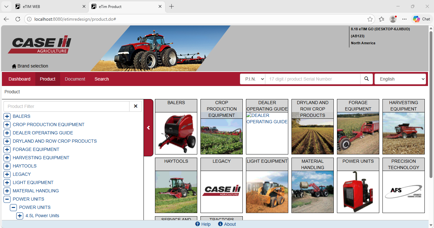This screenshot has width=434, height=228.
Task: Click the 4.5L Power Units tree link
Action: click(x=42, y=216)
